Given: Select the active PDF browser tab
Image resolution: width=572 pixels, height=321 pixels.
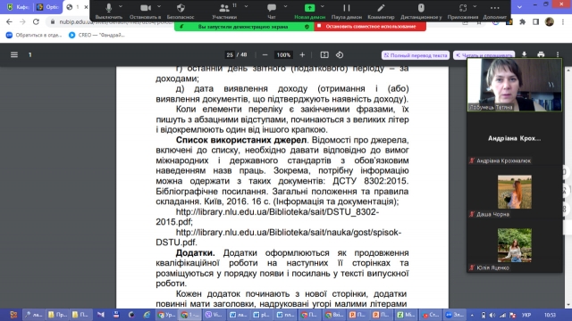Looking at the screenshot, I should (x=75, y=7).
